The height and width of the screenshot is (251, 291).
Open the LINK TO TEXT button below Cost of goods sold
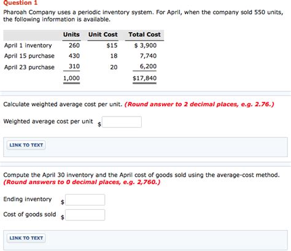(26, 238)
